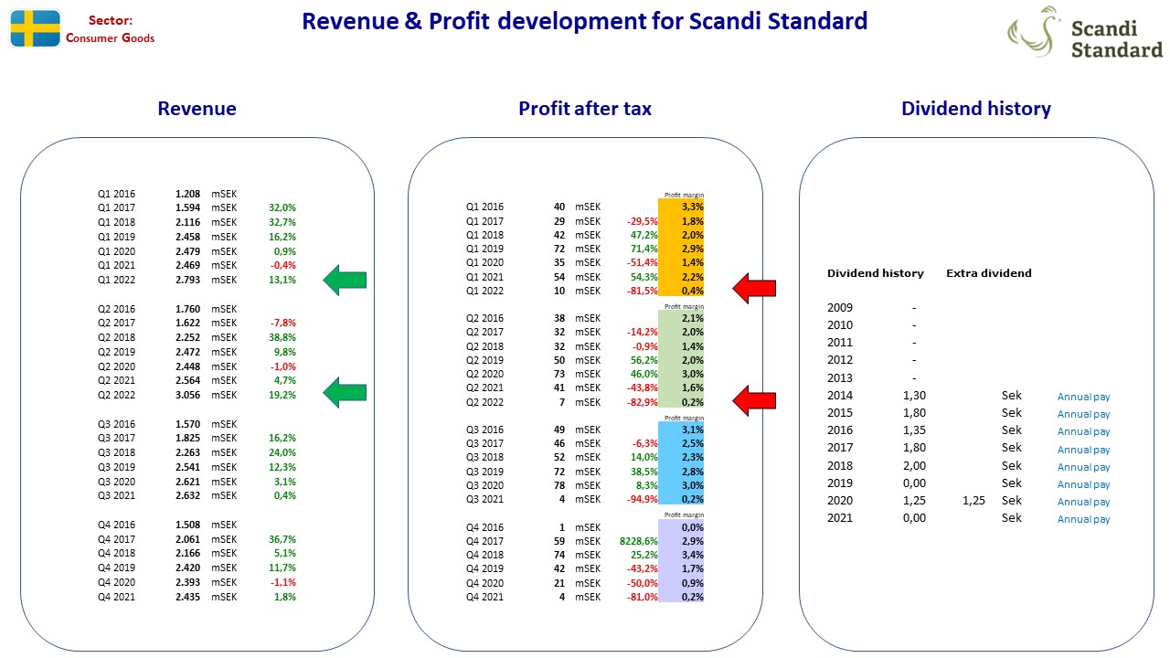Select the Sector: Consumer Goods label
Viewport: 1170px width, 658px height.
[111, 29]
